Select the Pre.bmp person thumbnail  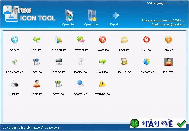coord(168,62)
